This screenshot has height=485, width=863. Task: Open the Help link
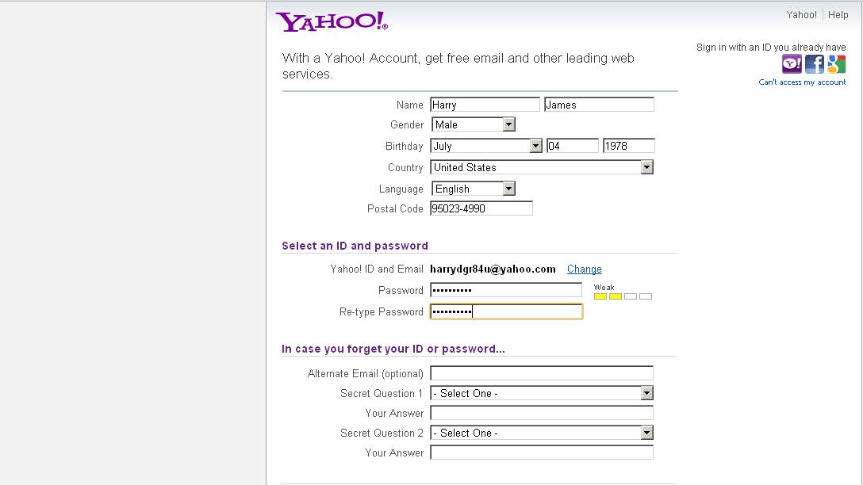(838, 15)
